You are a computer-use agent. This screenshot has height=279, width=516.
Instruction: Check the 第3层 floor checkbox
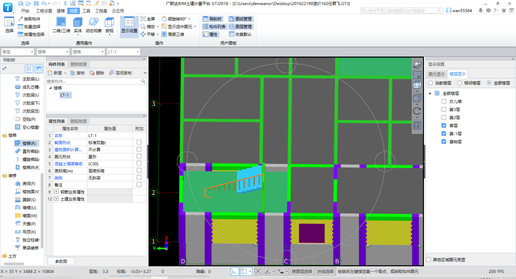[444, 109]
